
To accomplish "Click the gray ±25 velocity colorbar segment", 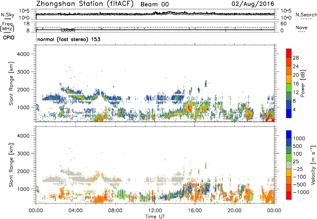I will point(289,165).
